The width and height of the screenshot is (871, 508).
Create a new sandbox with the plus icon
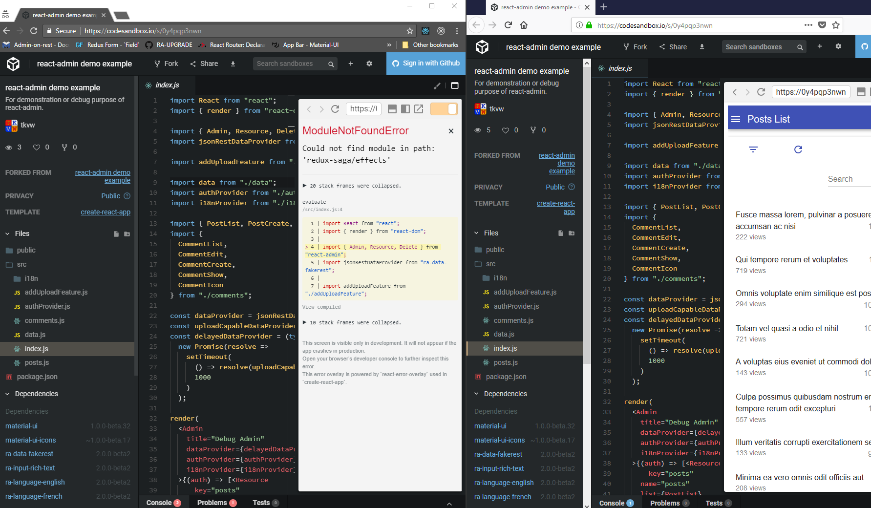(x=351, y=63)
